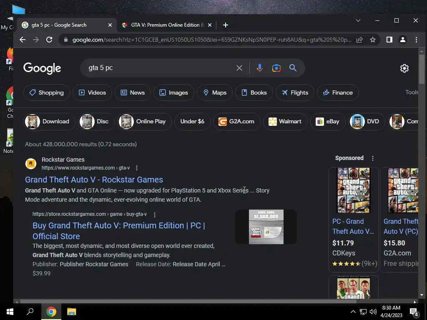Viewport: 427px width, 320px height.
Task: Open Grand Theft Auto V - Rockstar Games link
Action: (x=94, y=180)
